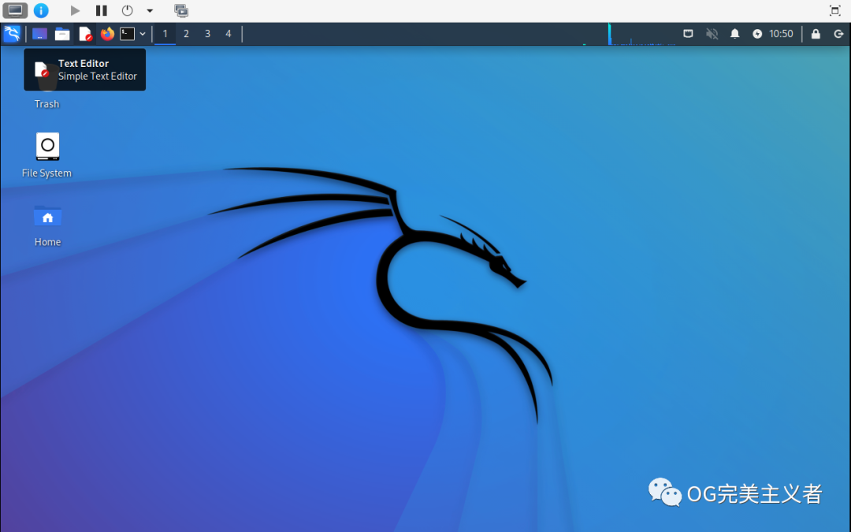
Task: Lock the screen with padlock icon
Action: pyautogui.click(x=816, y=34)
